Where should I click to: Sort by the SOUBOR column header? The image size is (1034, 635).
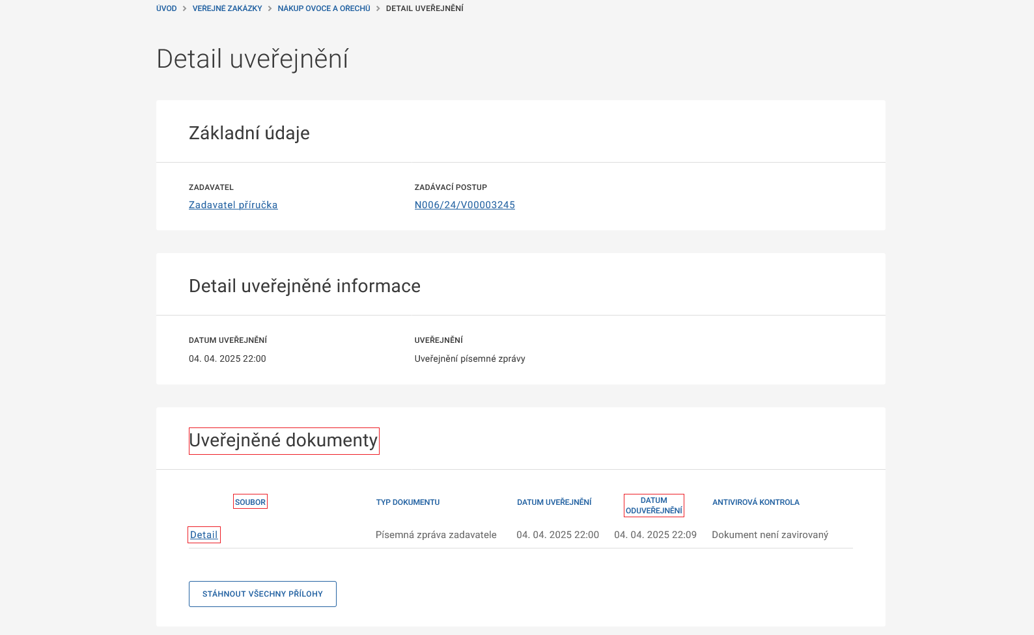250,502
